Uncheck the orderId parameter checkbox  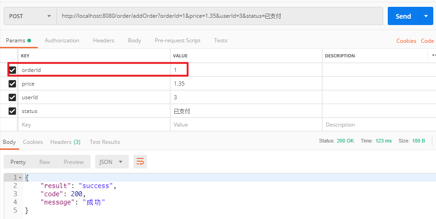(12, 70)
